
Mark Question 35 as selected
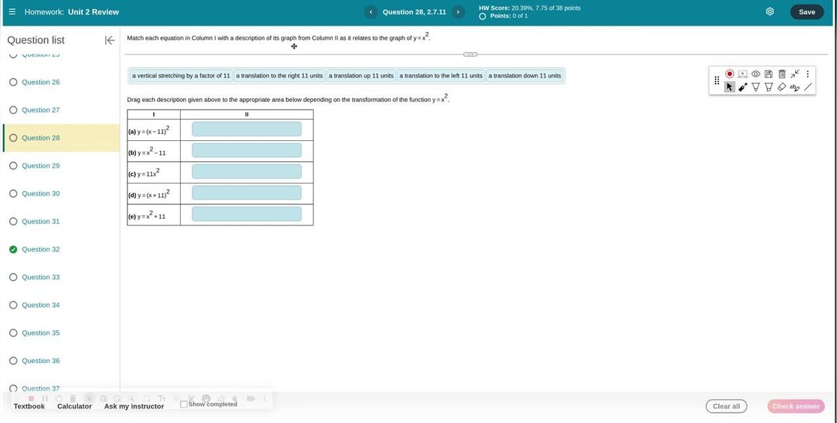[x=12, y=332]
